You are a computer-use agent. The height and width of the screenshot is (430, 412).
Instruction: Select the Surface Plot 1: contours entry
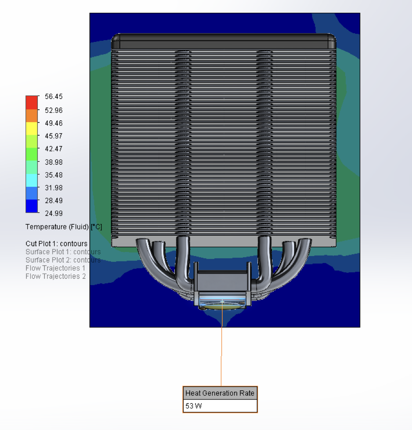63,252
